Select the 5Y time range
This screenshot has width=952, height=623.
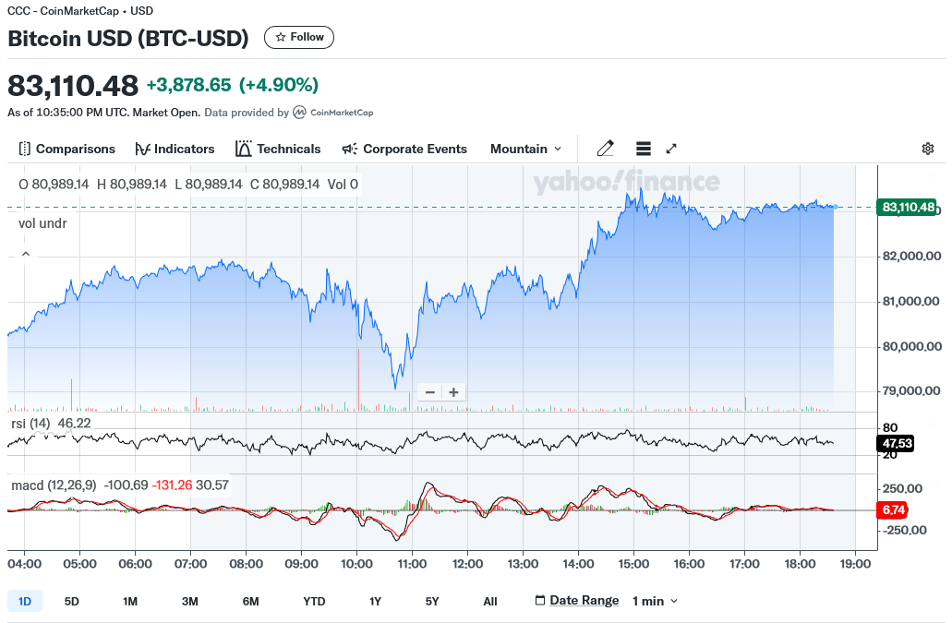432,601
